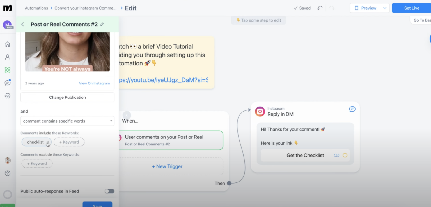Open the Help question mark icon

click(8, 173)
